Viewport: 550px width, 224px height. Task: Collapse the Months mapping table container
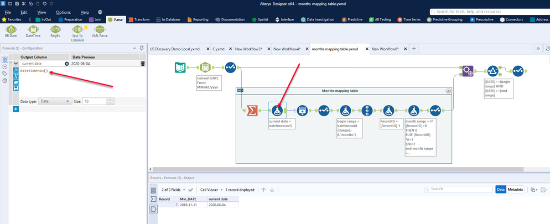point(448,91)
